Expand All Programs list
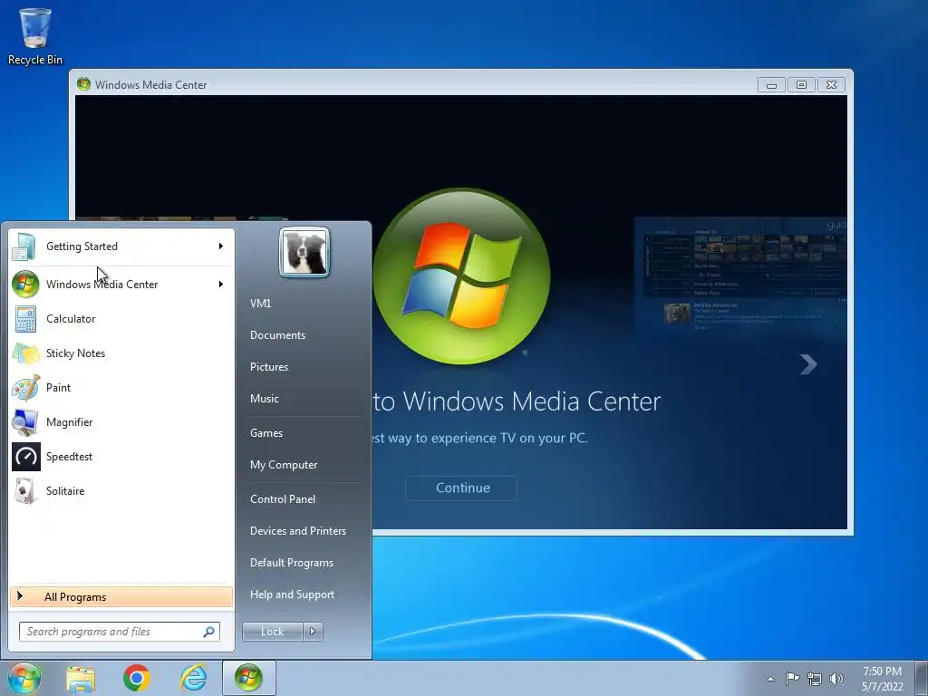This screenshot has height=696, width=928. pos(121,596)
